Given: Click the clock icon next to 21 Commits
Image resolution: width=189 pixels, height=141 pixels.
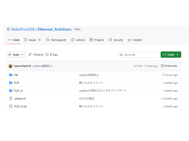Looking at the screenshot, I should pyautogui.click(x=162, y=66).
